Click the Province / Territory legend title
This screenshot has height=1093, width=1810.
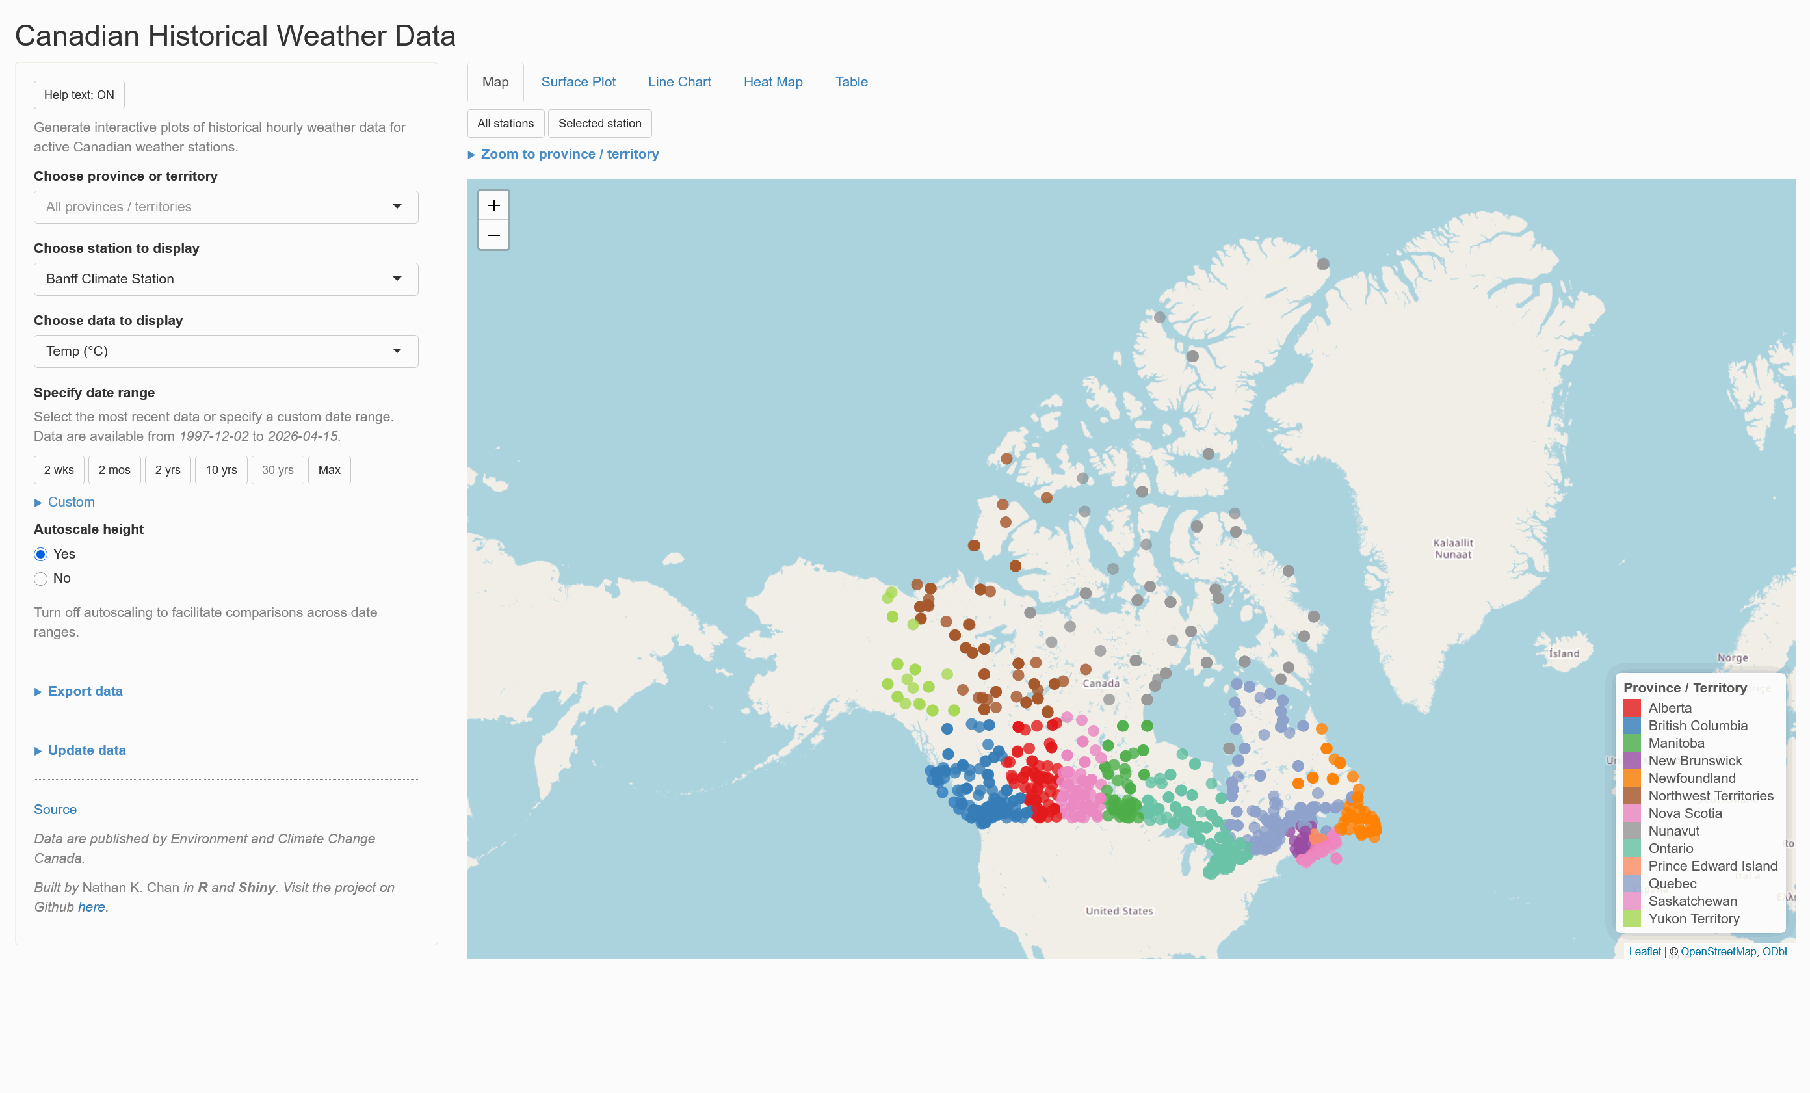pyautogui.click(x=1685, y=687)
